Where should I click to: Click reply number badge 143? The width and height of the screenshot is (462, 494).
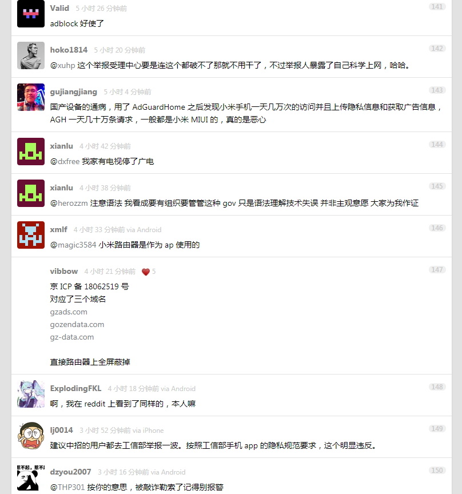[437, 90]
